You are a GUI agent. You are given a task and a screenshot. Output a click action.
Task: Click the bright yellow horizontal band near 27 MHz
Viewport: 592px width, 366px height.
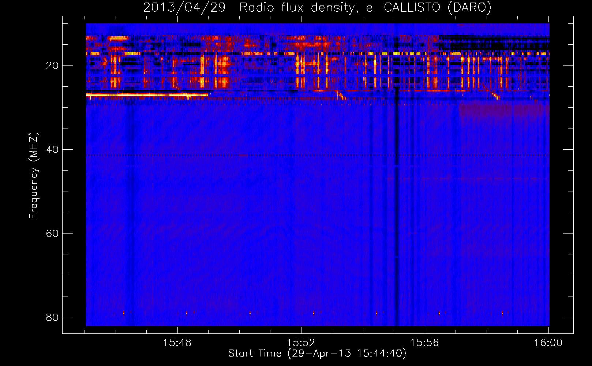click(147, 95)
